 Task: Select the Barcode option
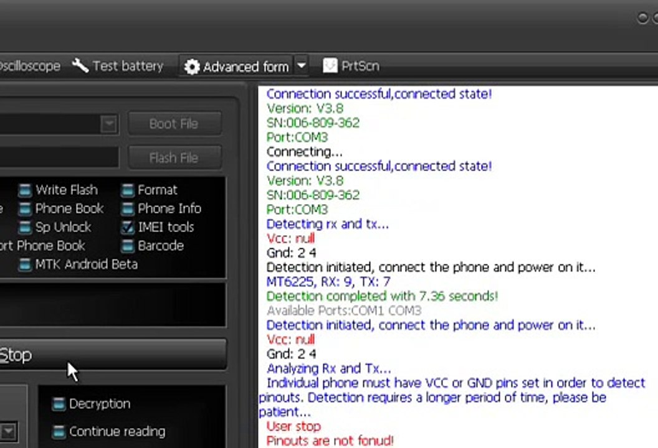152,246
